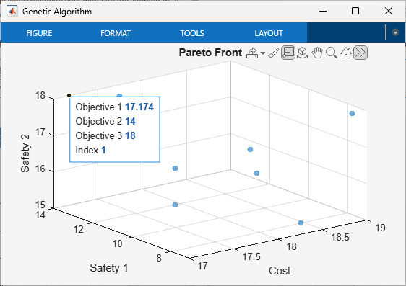Activate the Rotate 3D tool
Screen dimensions: 406x286
[302, 53]
